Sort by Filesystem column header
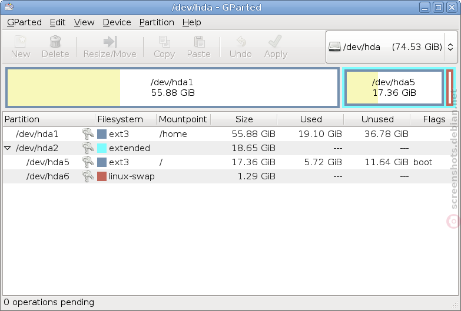The height and width of the screenshot is (311, 461). [x=125, y=119]
